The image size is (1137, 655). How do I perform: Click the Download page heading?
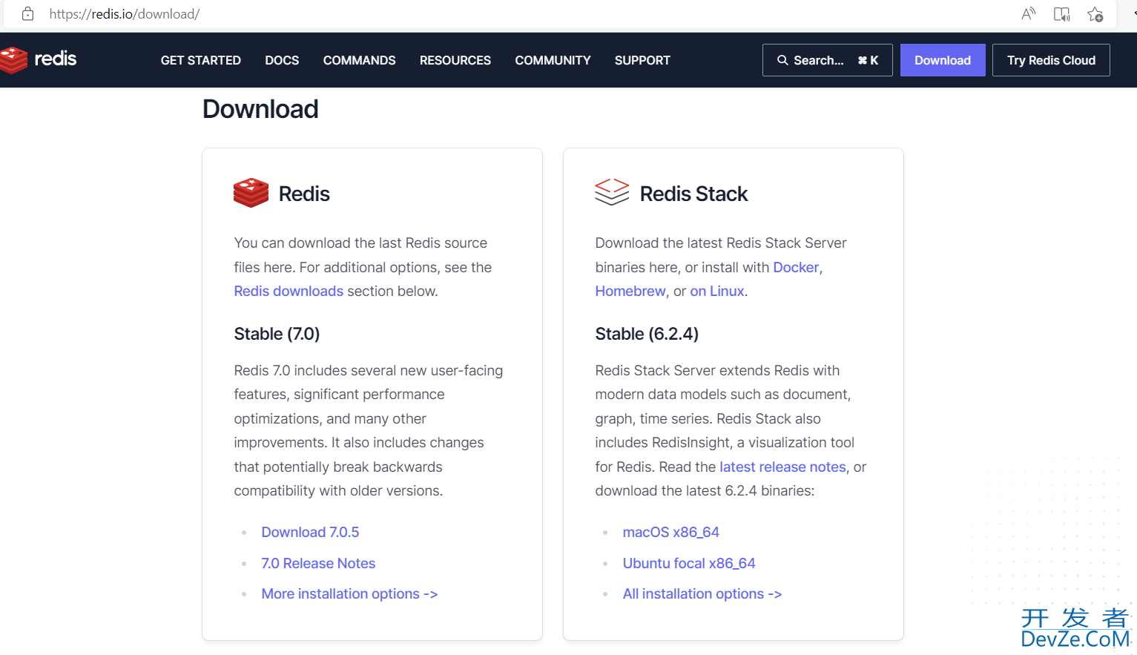(260, 109)
